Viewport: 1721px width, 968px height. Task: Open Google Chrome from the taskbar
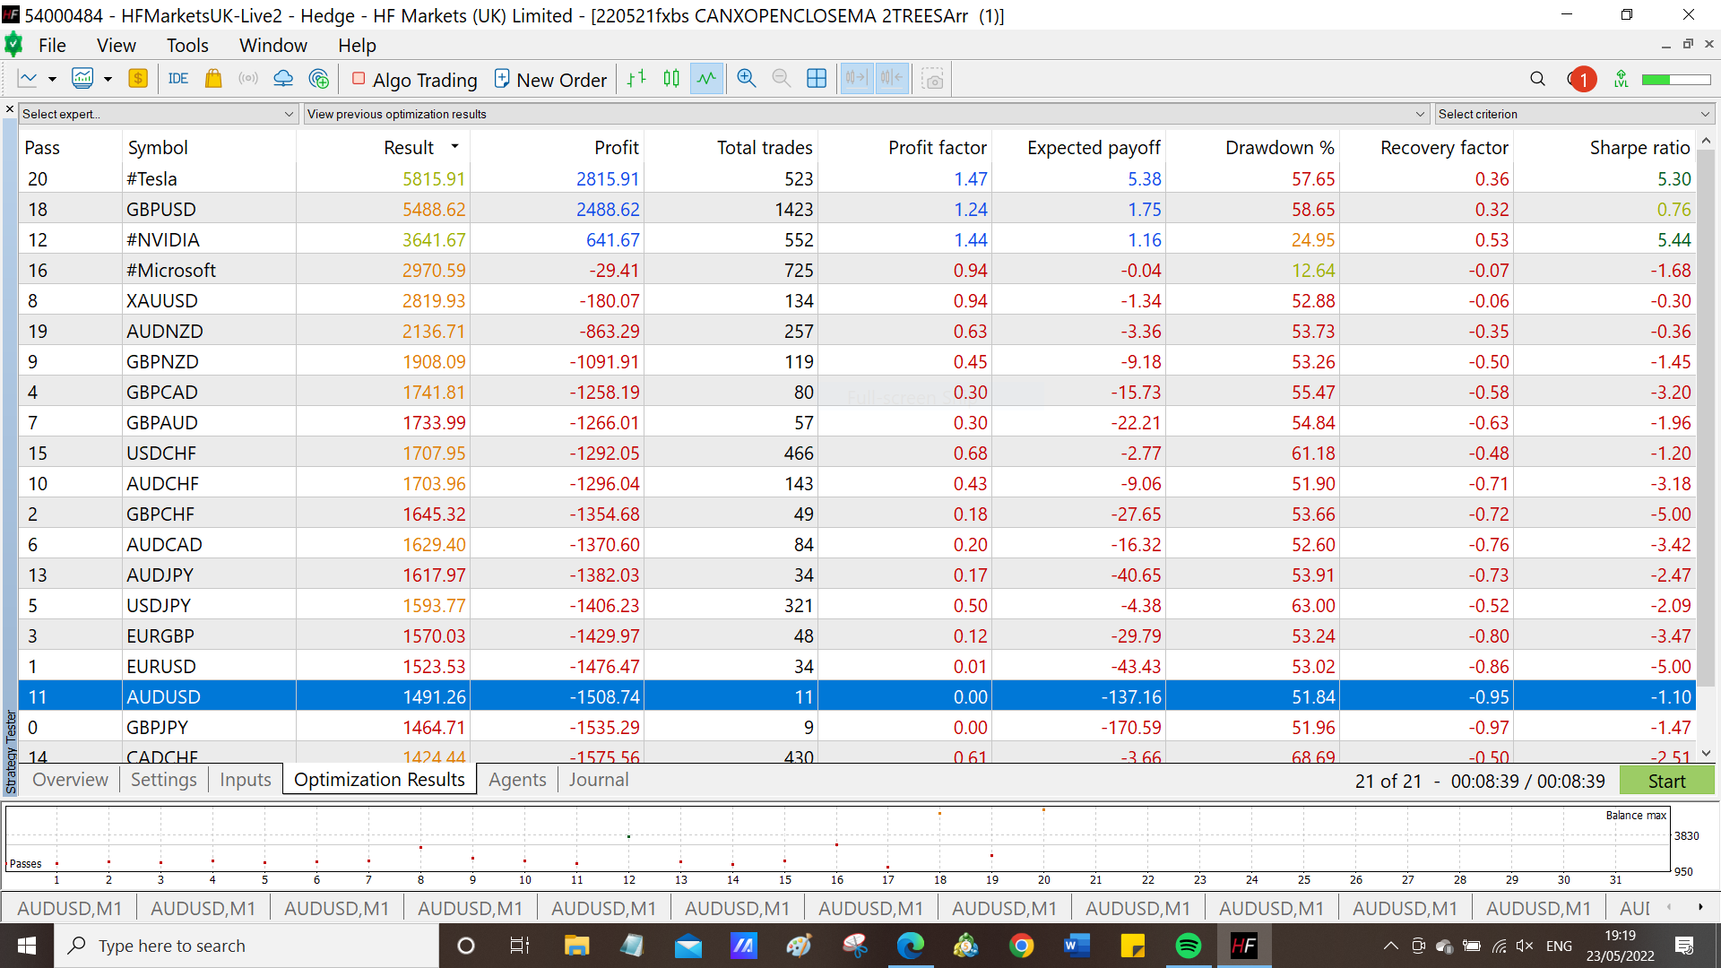tap(1021, 946)
